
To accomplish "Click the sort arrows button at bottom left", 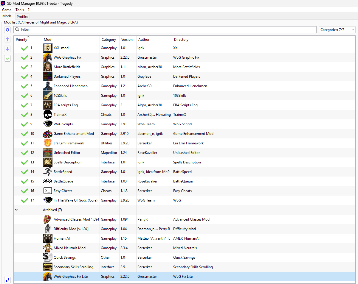I will (x=7, y=280).
